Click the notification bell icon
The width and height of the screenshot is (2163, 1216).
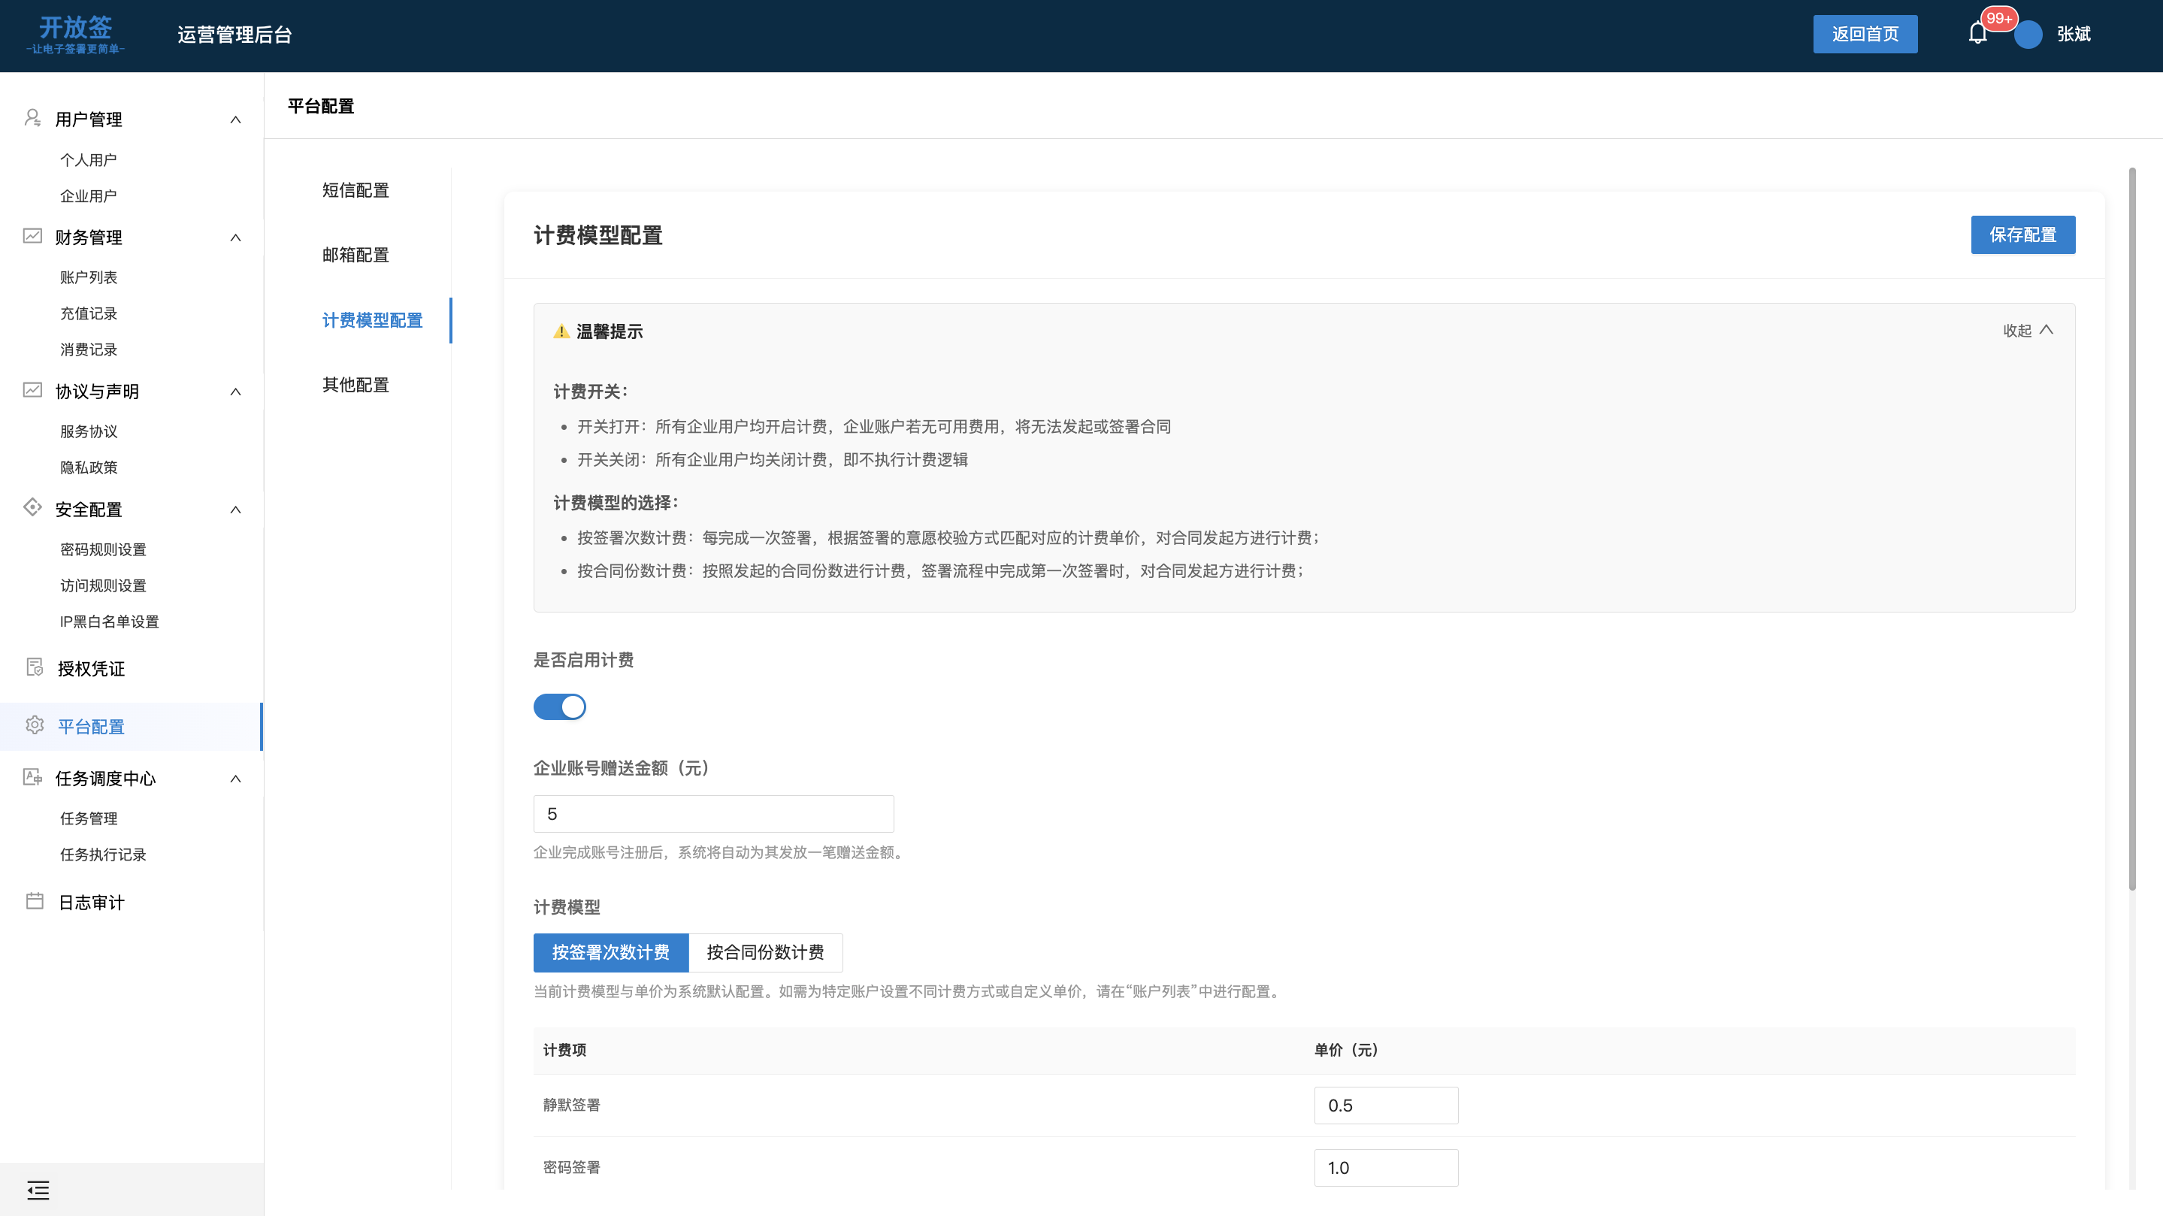coord(1977,34)
